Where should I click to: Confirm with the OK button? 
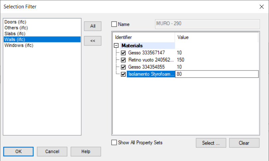19,152
